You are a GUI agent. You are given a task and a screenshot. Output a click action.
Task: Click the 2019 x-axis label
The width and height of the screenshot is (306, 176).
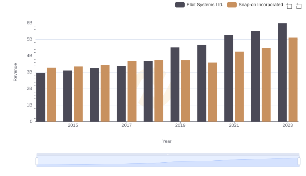point(180,125)
